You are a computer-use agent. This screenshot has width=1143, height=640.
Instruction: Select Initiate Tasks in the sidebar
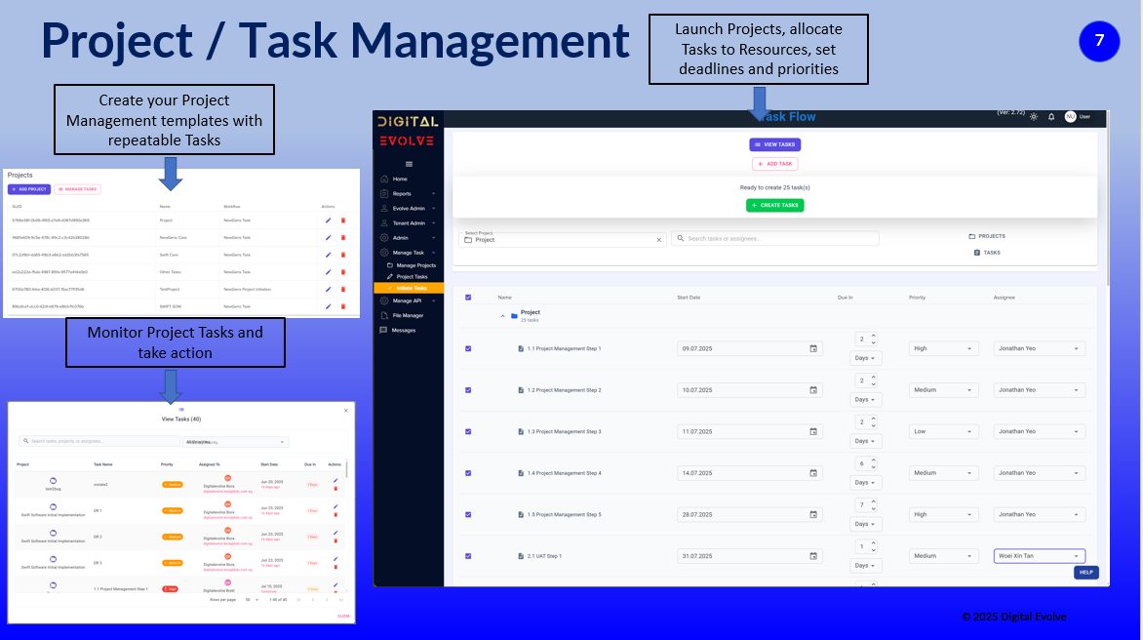click(x=409, y=288)
